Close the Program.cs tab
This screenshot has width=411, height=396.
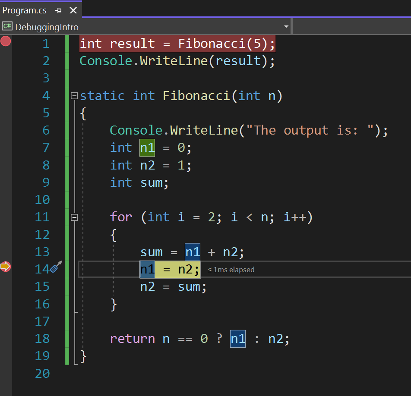[x=73, y=10]
